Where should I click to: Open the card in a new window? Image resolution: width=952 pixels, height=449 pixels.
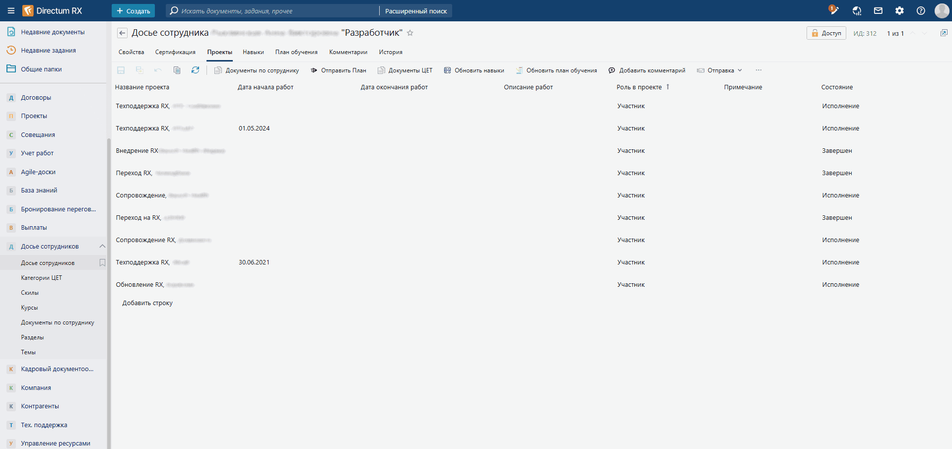click(944, 33)
